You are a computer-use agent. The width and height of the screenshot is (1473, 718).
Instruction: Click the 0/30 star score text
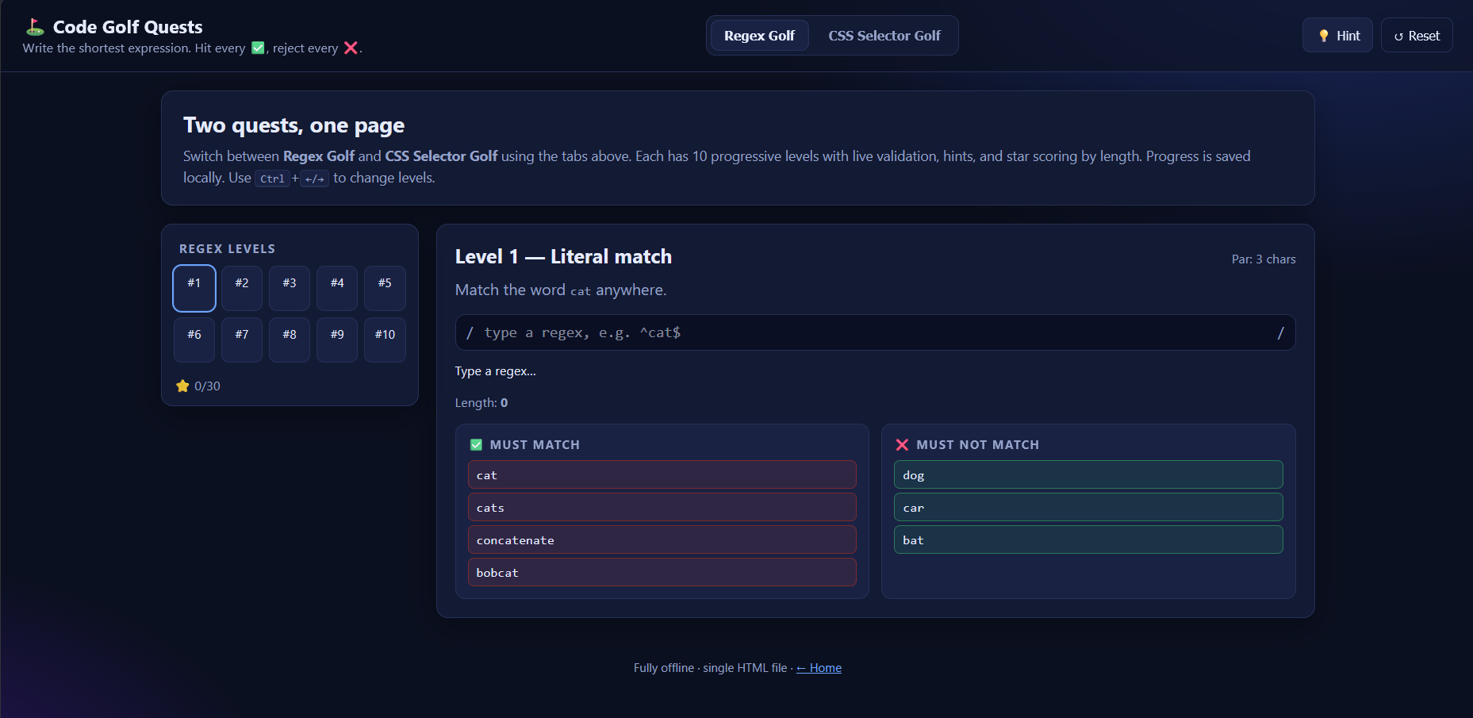tap(207, 386)
